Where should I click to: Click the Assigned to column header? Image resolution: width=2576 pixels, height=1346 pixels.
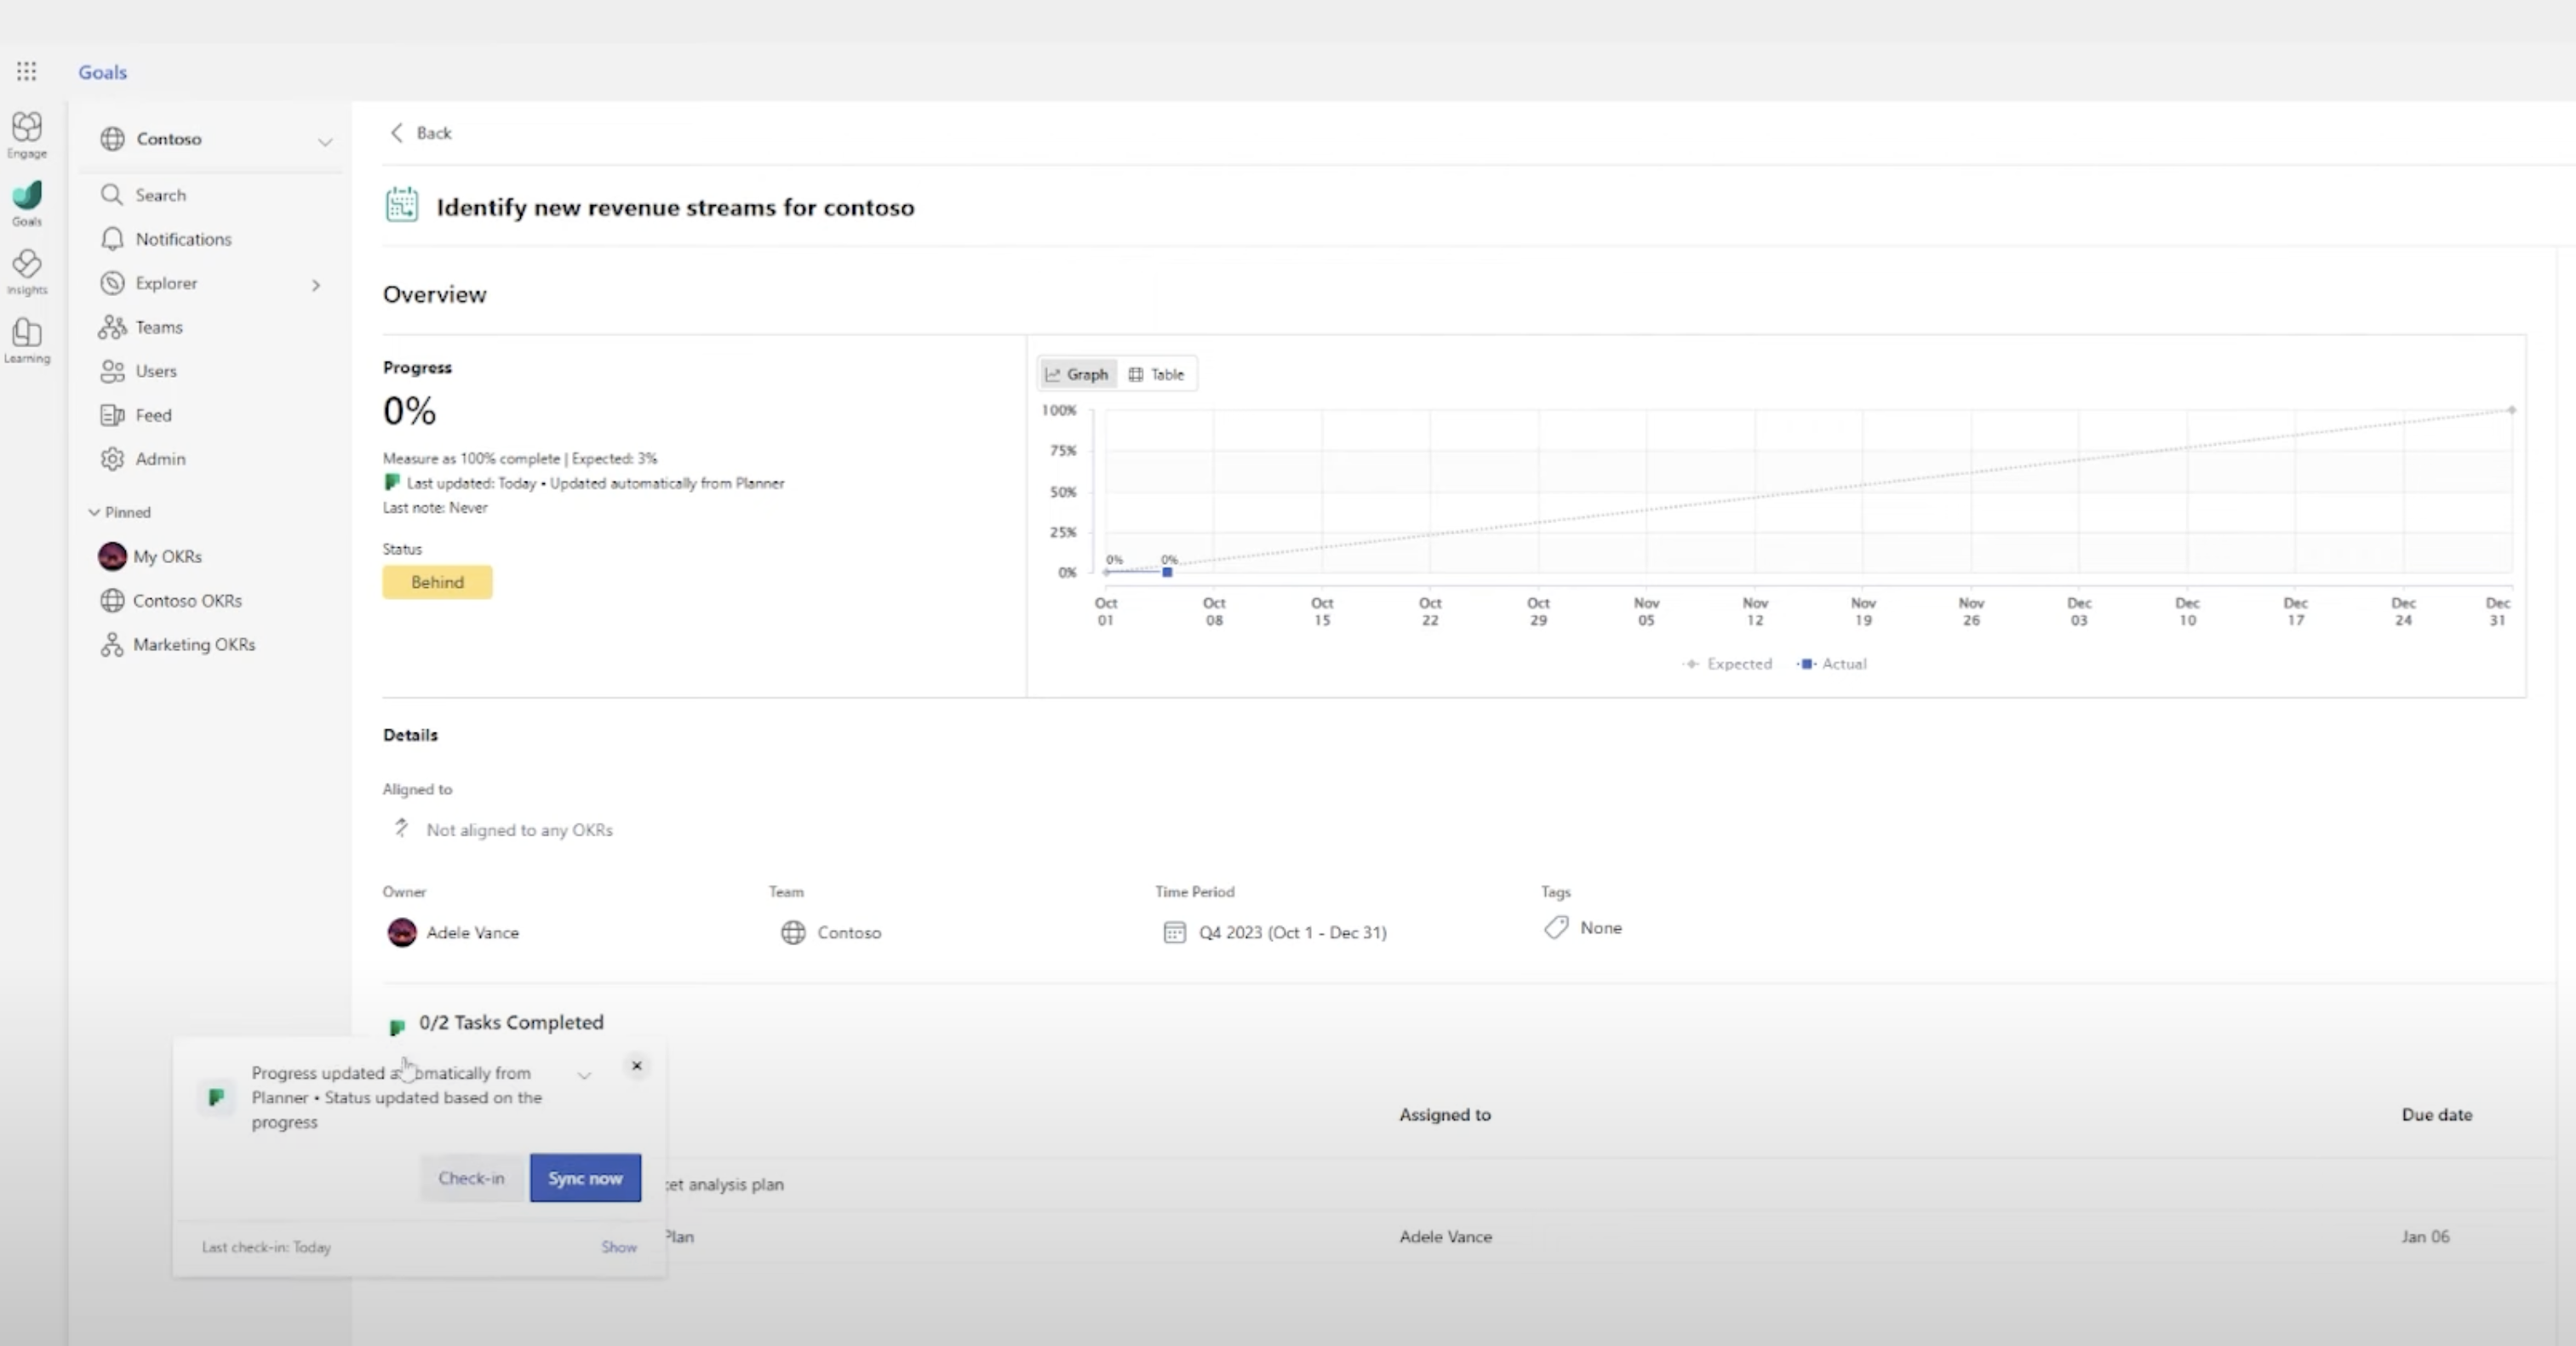pos(1445,1115)
